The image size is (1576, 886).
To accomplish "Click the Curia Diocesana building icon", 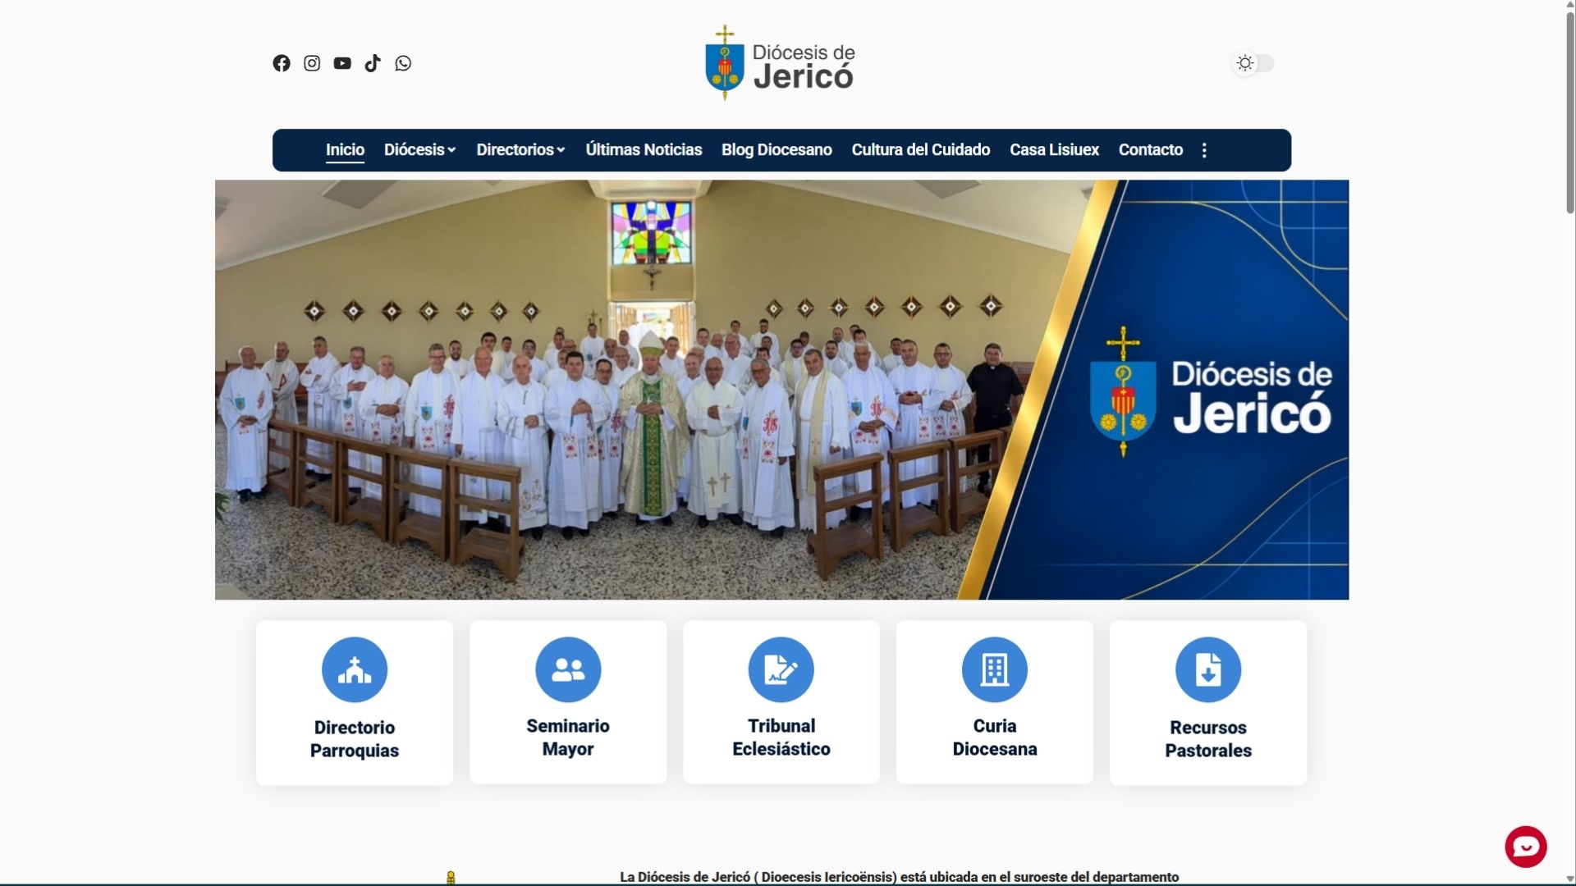I will coord(995,669).
